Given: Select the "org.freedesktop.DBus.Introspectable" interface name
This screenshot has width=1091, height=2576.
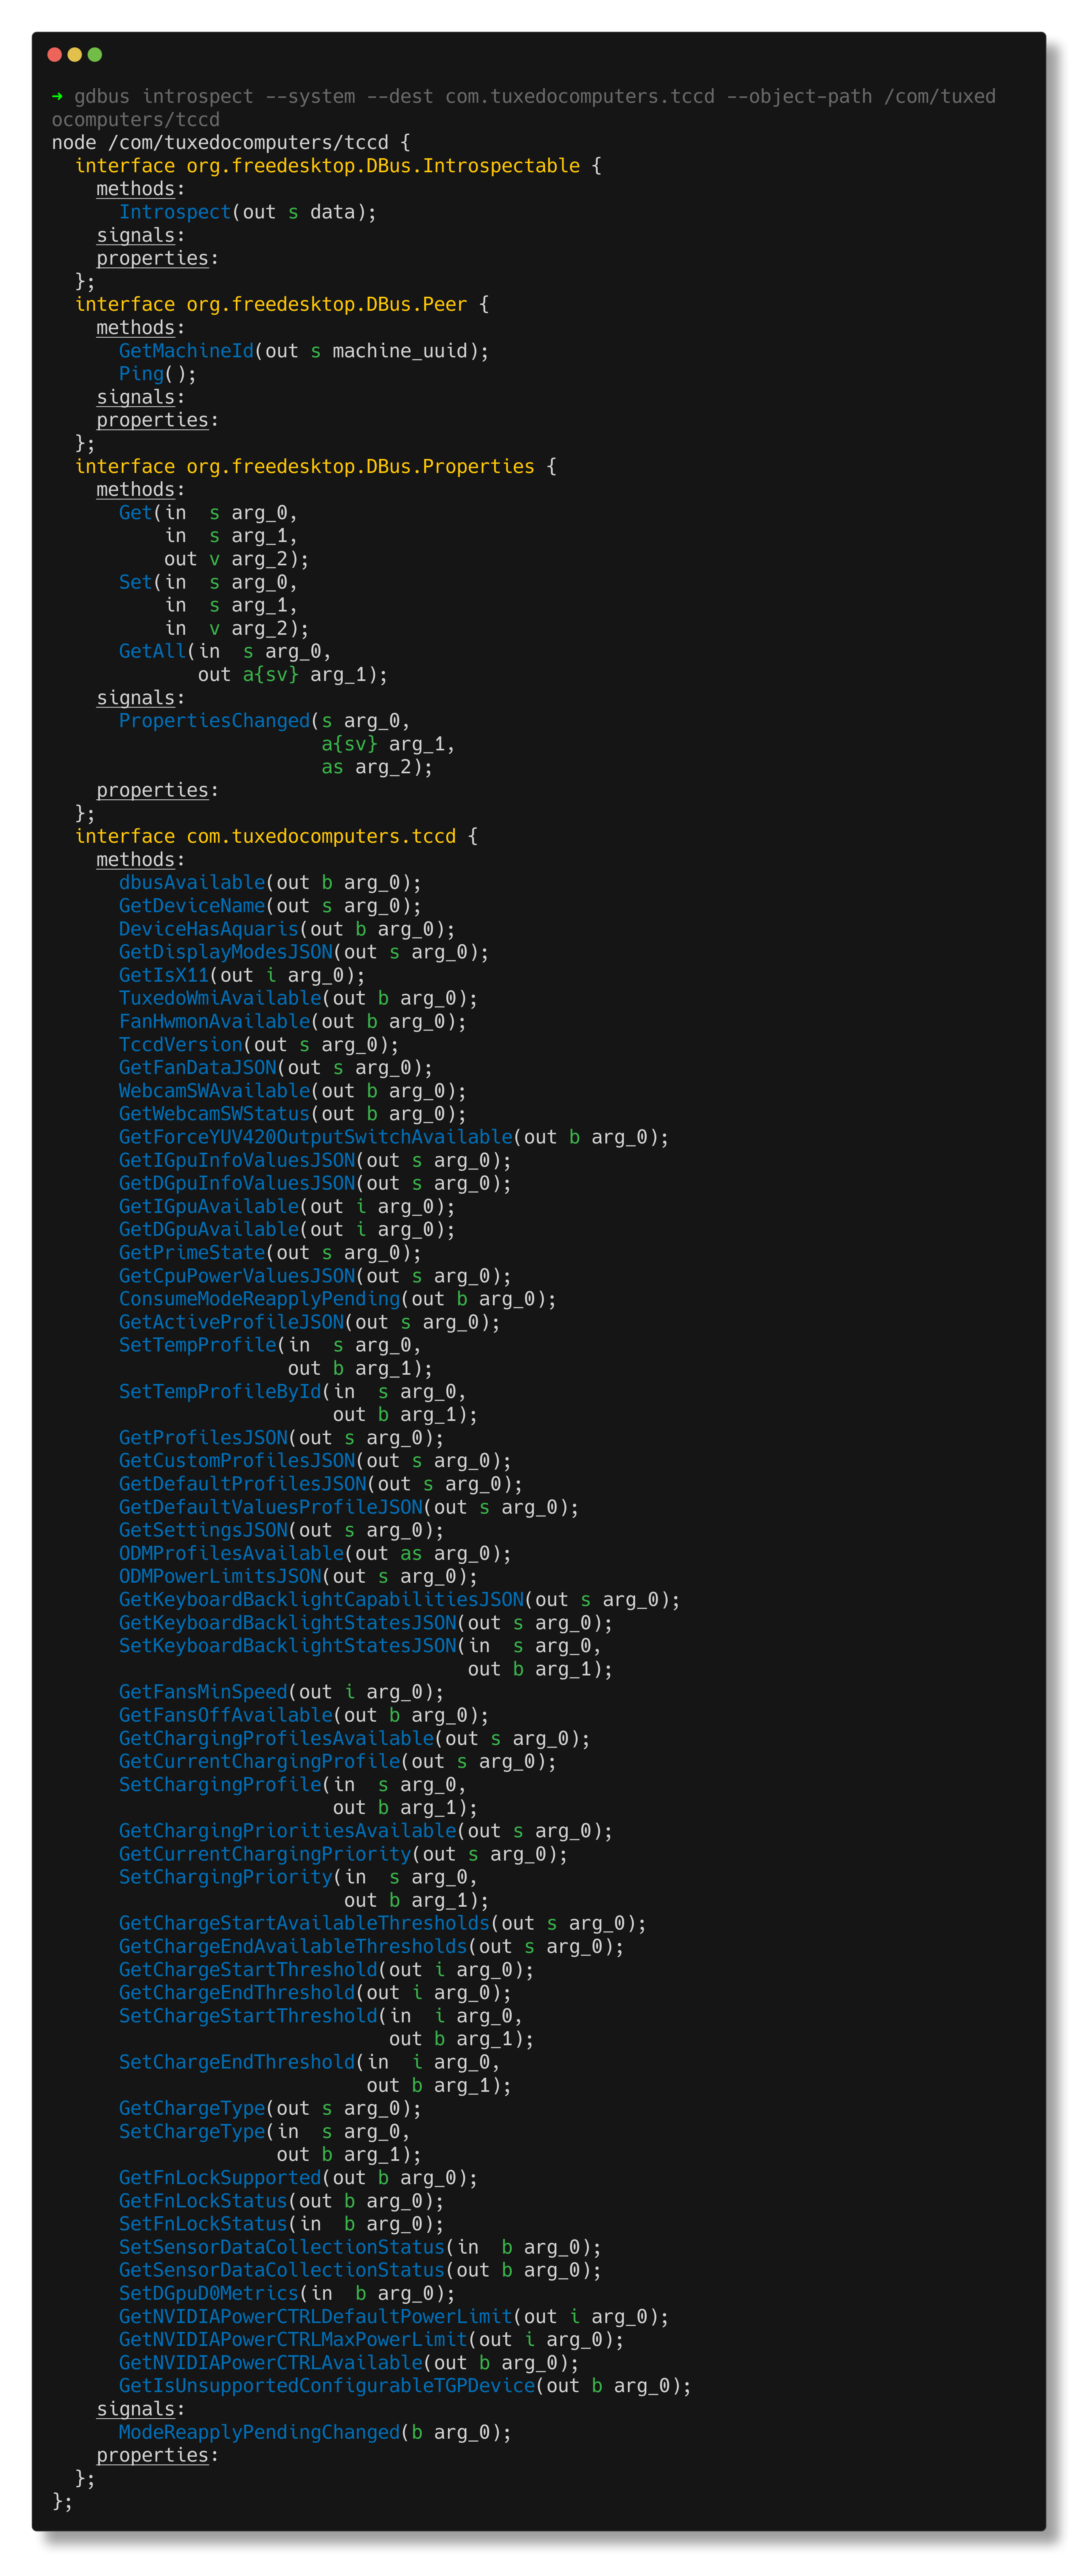Looking at the screenshot, I should 383,166.
